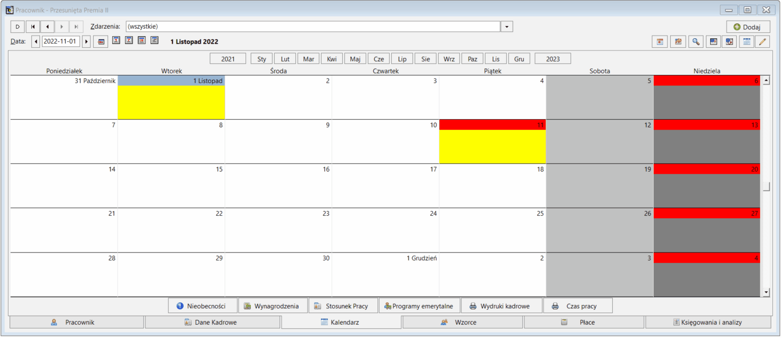Select month Gru
Screen dimensions: 782x338
pos(519,59)
